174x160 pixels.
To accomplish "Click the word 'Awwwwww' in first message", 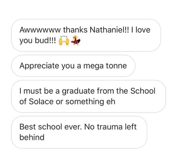I will [40, 30].
